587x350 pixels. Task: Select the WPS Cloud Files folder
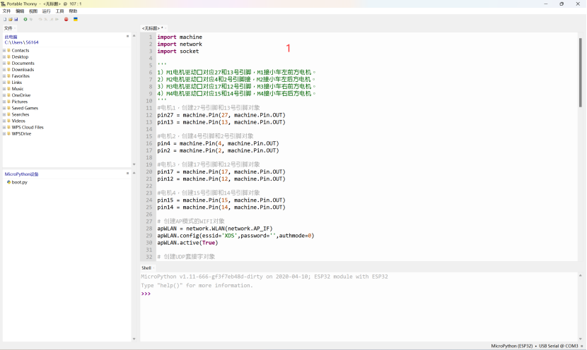point(28,128)
